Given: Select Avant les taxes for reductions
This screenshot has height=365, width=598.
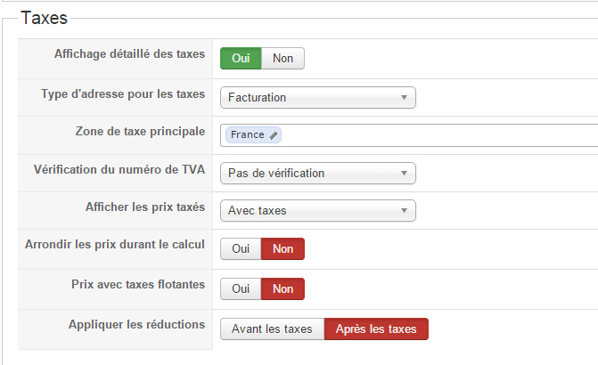Looking at the screenshot, I should click(273, 328).
